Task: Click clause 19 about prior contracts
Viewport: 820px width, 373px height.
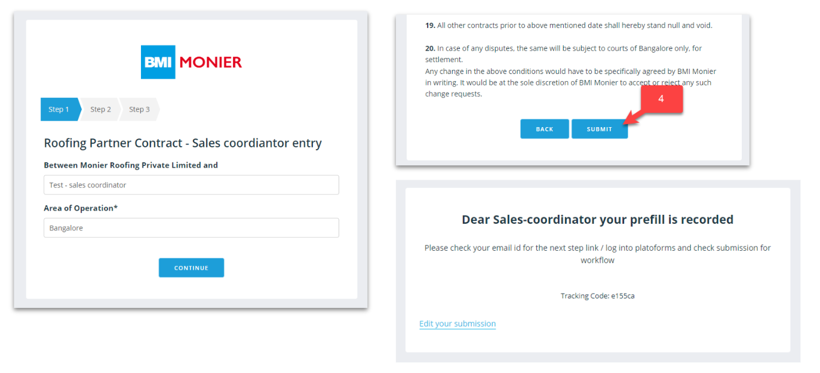Action: (569, 26)
